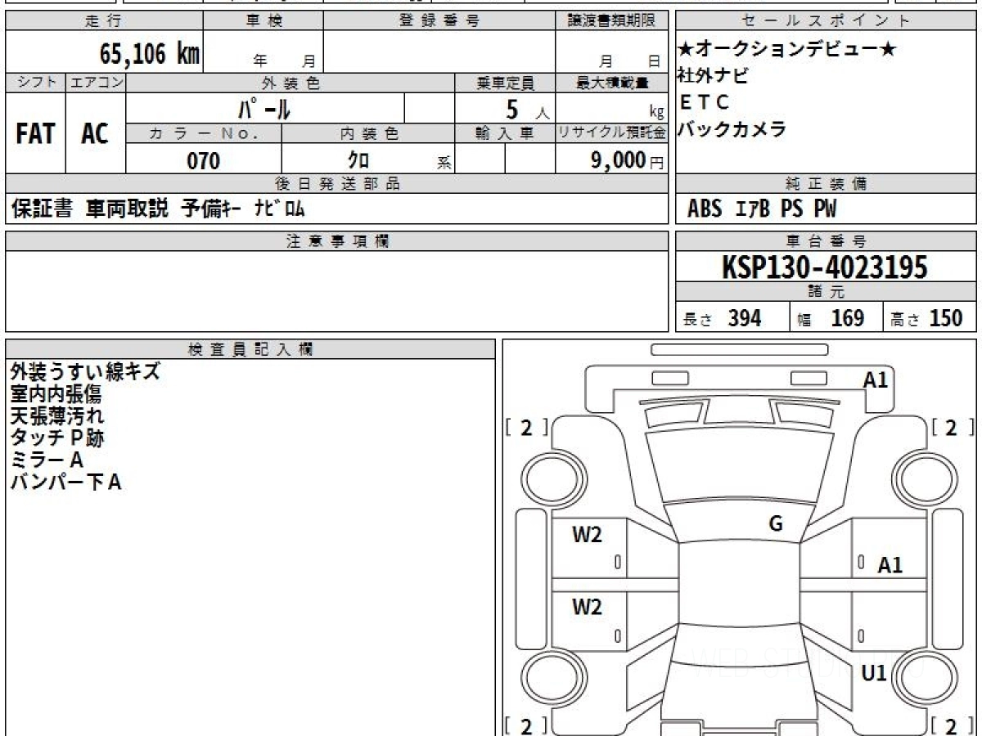
Task: Select the 9,000円 recycle deposit value
Action: point(627,160)
